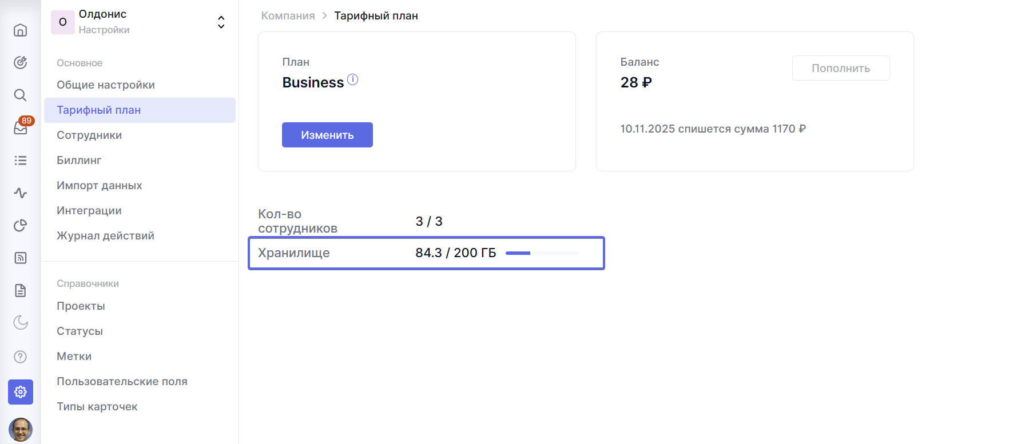Toggle dark mode with the moon icon
The image size is (1017, 444).
[21, 323]
